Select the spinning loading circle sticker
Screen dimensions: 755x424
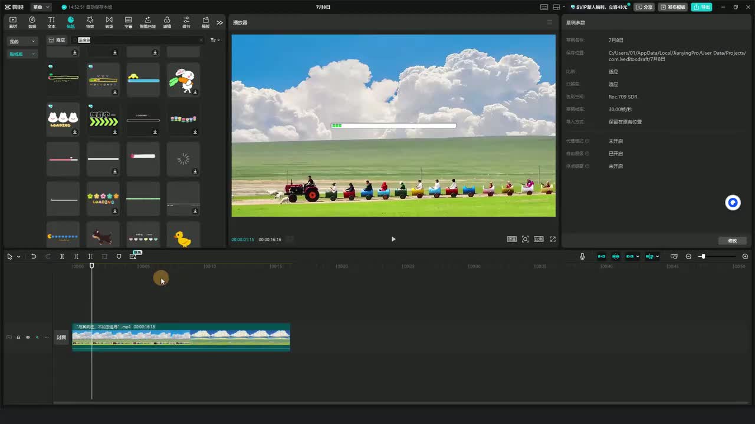click(183, 159)
